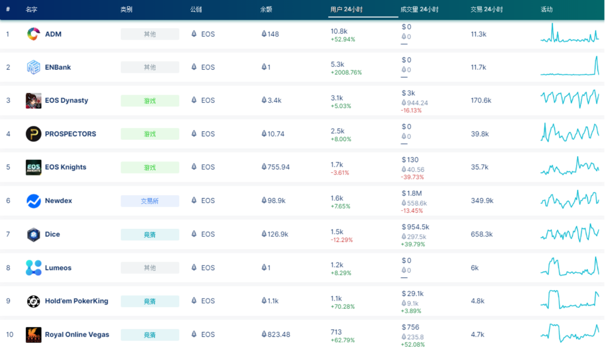The width and height of the screenshot is (605, 359).
Task: Click the EOS Knights logo icon
Action: pyautogui.click(x=34, y=167)
